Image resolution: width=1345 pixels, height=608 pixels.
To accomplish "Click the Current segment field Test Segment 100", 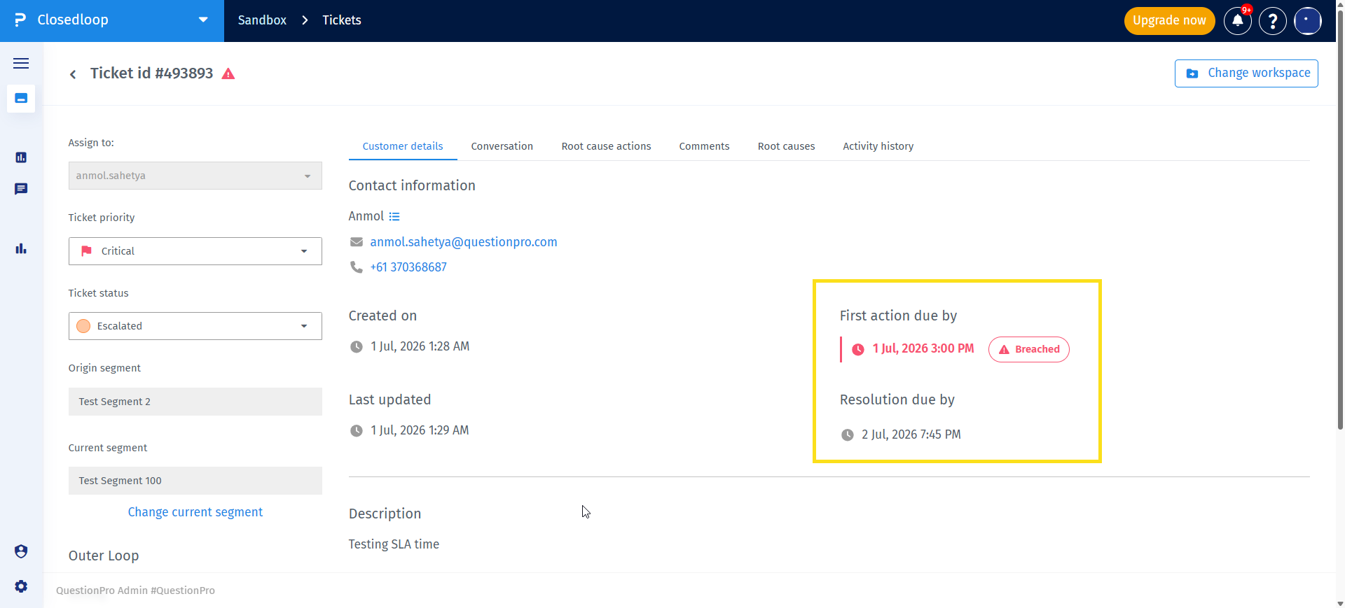I will [x=195, y=481].
